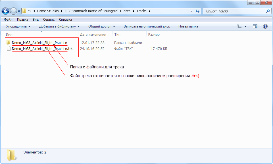Viewport: 273px width, 164px height.
Task: Show hidden parent path via double chevron
Action: [29, 11]
